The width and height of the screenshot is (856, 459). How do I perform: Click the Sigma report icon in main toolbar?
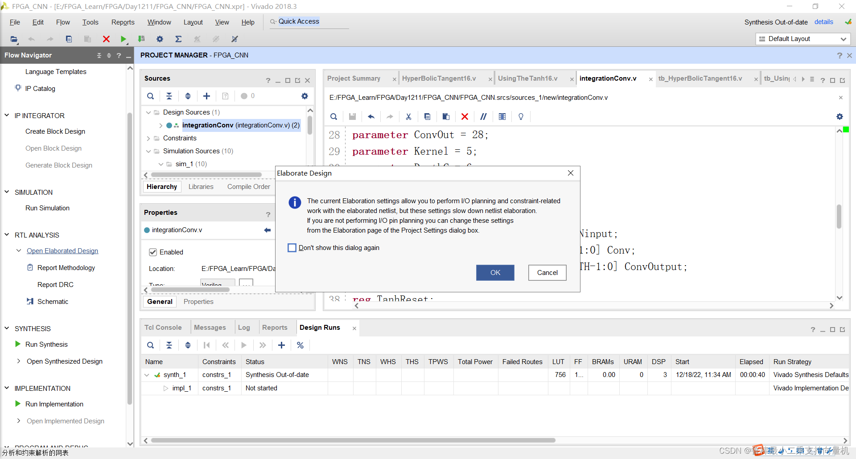(178, 39)
